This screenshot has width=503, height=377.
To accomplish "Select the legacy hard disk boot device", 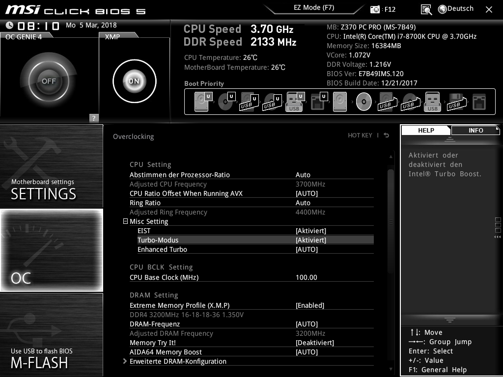I will pyautogui.click(x=340, y=102).
